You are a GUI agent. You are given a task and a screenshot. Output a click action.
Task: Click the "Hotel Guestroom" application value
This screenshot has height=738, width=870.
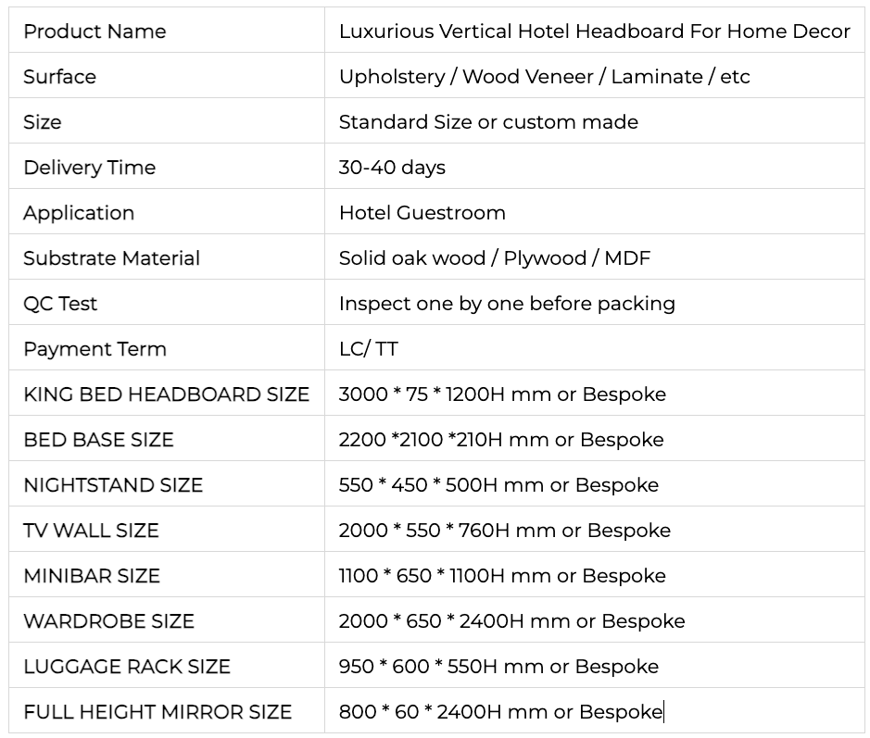tap(422, 213)
